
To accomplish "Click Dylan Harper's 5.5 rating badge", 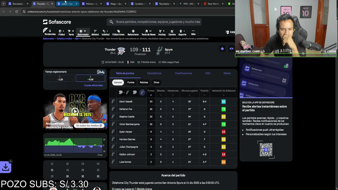I will coord(223,132).
